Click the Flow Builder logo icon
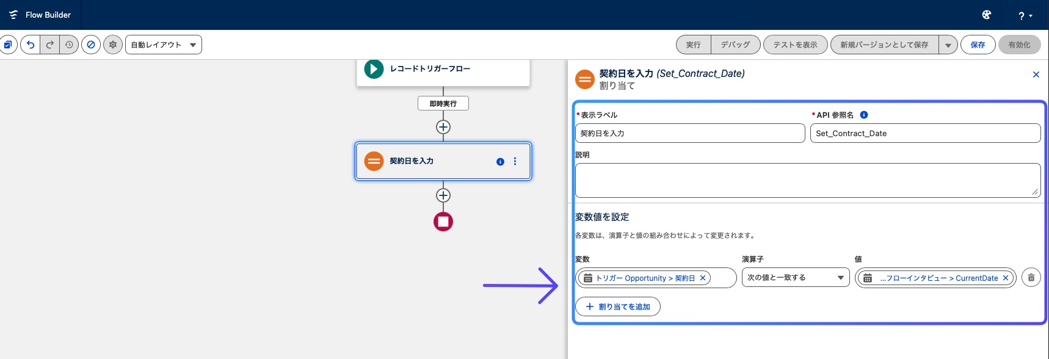This screenshot has height=359, width=1049. 13,15
